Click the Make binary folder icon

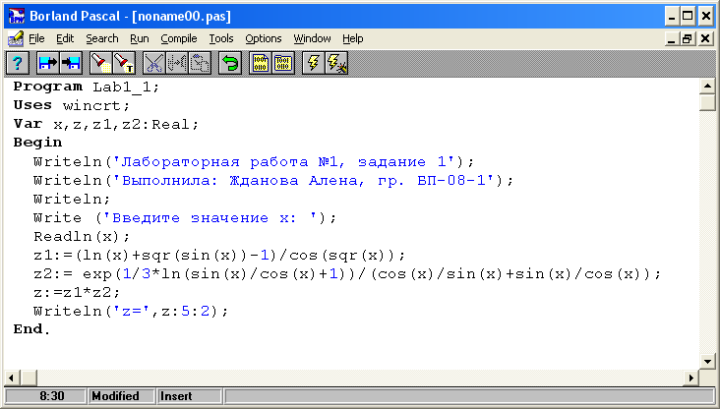pos(283,63)
